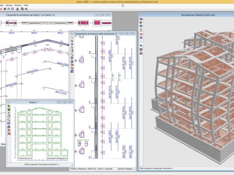234x175 pixels.
Task: Click the Telaio 1 status bar message
Action: (x=42, y=164)
